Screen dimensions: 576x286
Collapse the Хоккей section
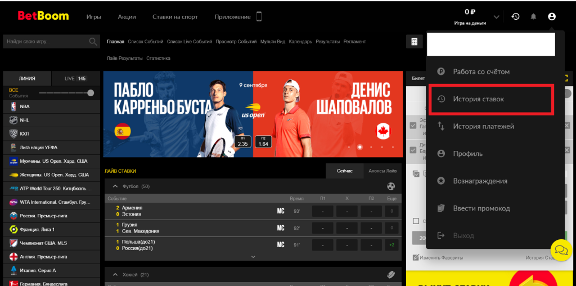click(115, 275)
